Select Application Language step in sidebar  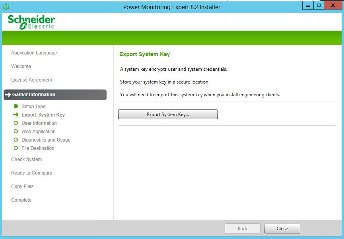34,53
